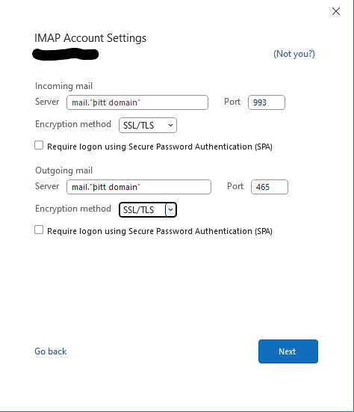Click the blue Next button

pyautogui.click(x=288, y=351)
